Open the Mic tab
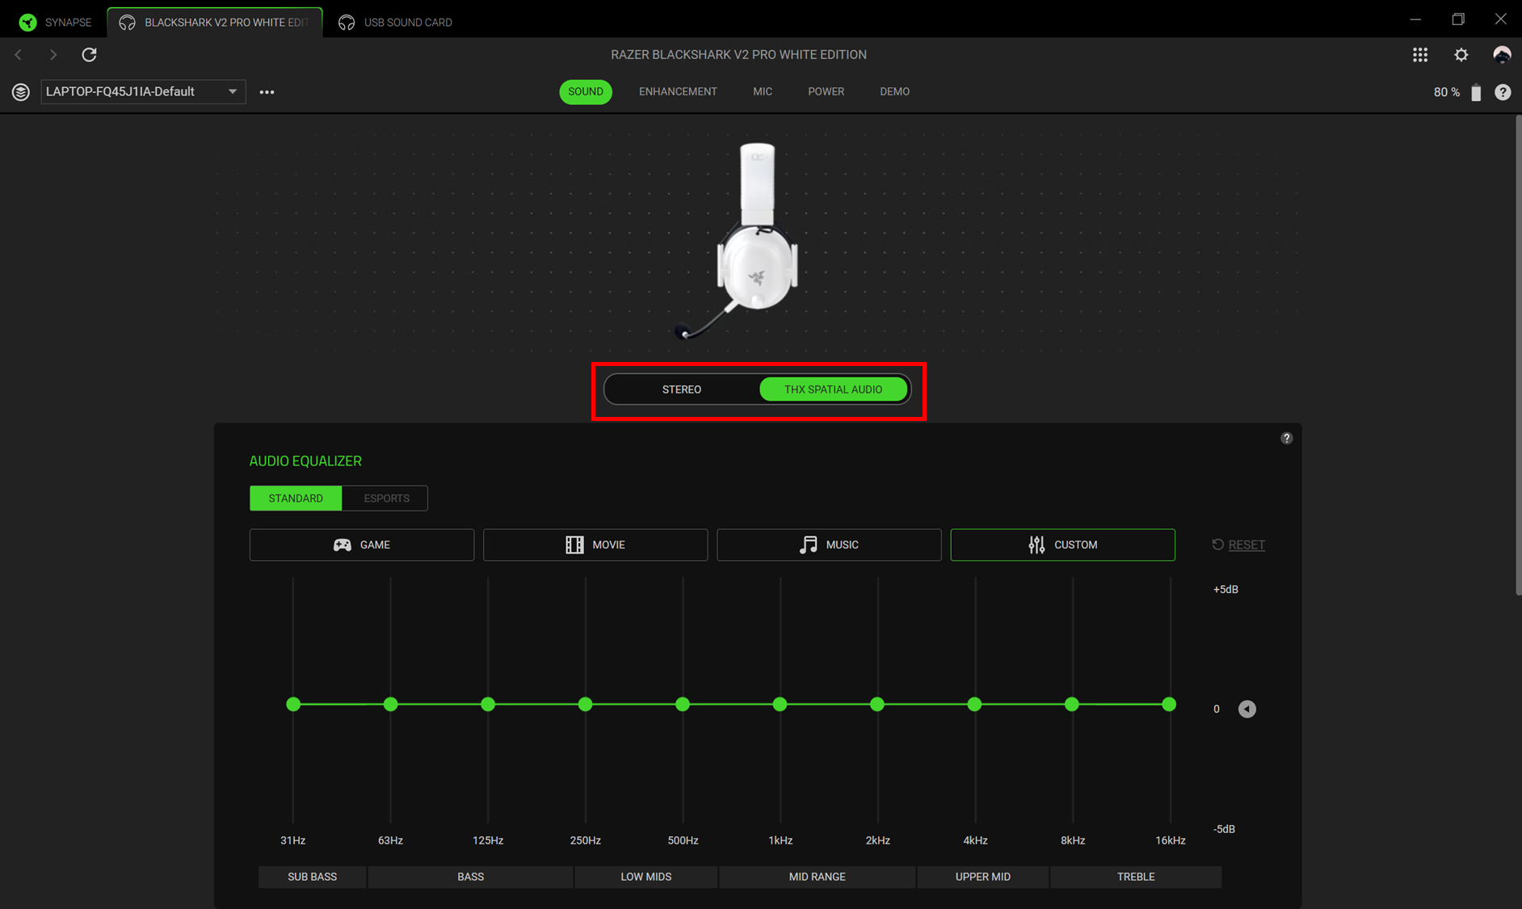The width and height of the screenshot is (1522, 909). [x=763, y=91]
